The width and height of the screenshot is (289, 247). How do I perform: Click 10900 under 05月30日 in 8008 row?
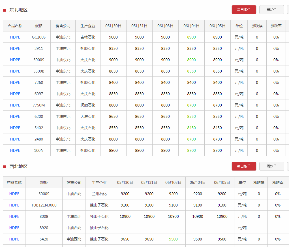pos(125,216)
